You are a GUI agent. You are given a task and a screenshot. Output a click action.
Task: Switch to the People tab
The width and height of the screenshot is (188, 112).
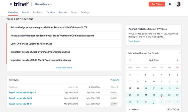click(25, 12)
